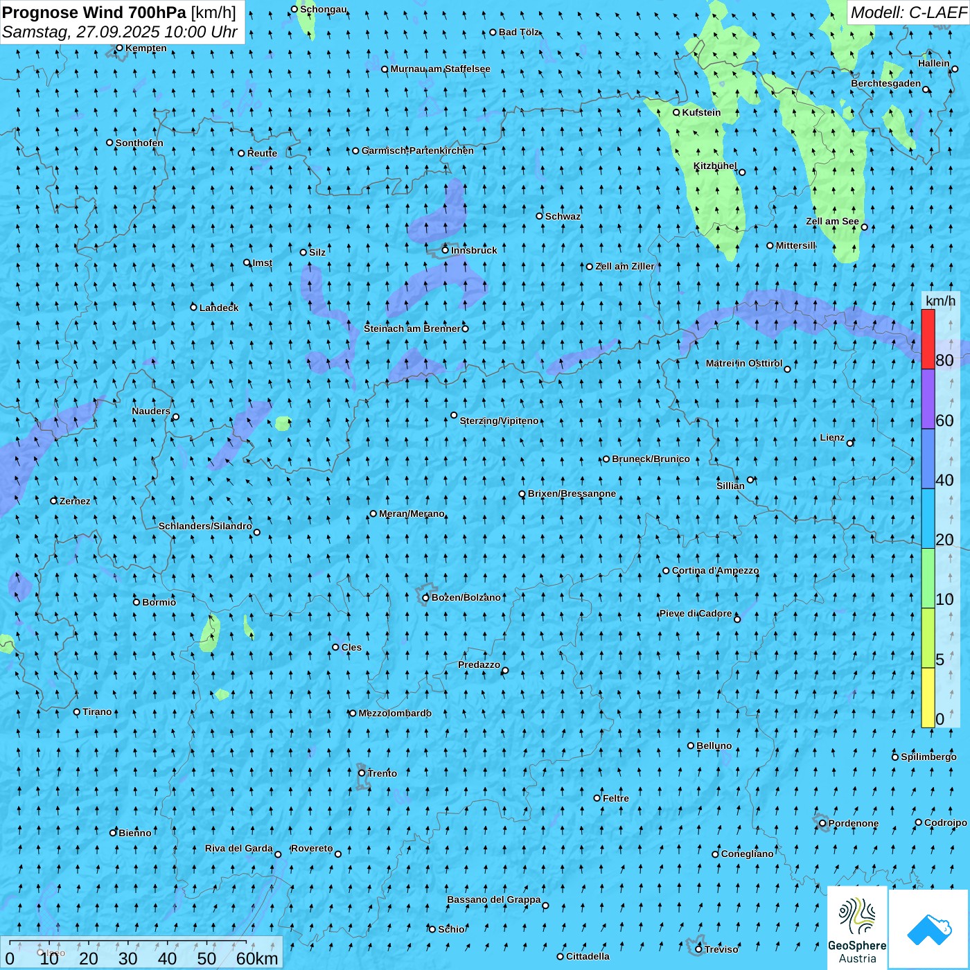Click the Schlanders/Silandro label
This screenshot has width=970, height=970.
[205, 526]
